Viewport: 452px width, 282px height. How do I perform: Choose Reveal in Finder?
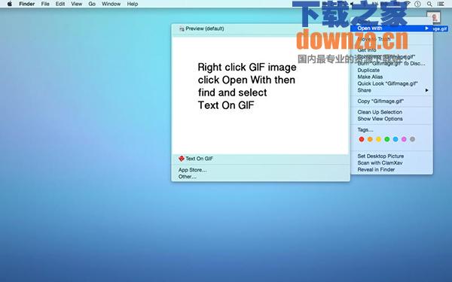pyautogui.click(x=376, y=169)
